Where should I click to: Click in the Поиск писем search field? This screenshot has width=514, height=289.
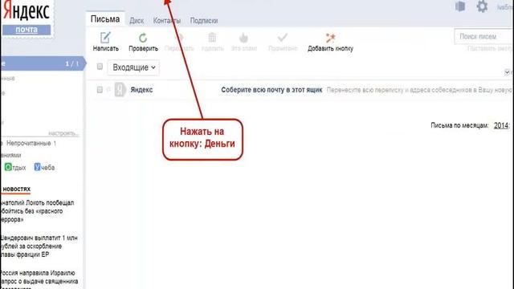pos(483,36)
